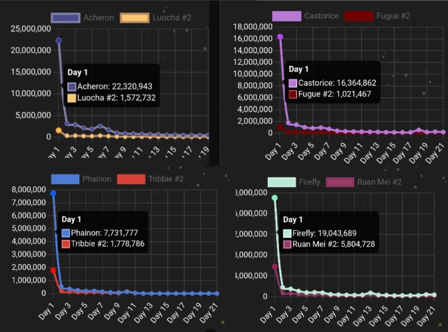Click the Castorice legend color box
Image resolution: width=448 pixels, height=332 pixels.
coord(287,16)
